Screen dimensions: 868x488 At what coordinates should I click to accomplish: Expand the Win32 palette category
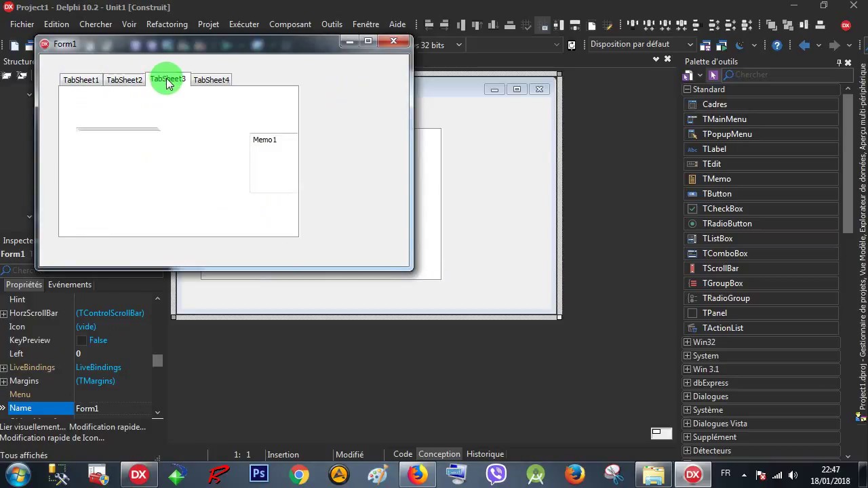click(687, 342)
